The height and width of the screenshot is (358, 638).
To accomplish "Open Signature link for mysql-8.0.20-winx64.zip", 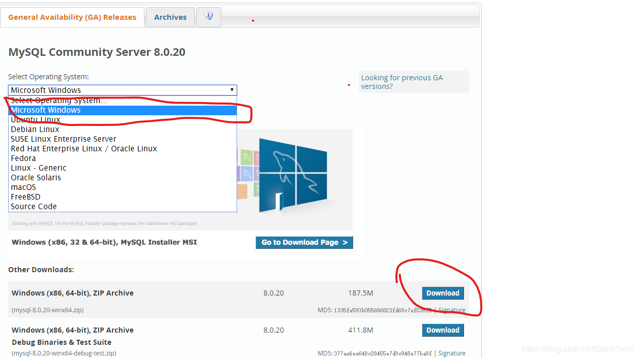I will click(x=452, y=310).
